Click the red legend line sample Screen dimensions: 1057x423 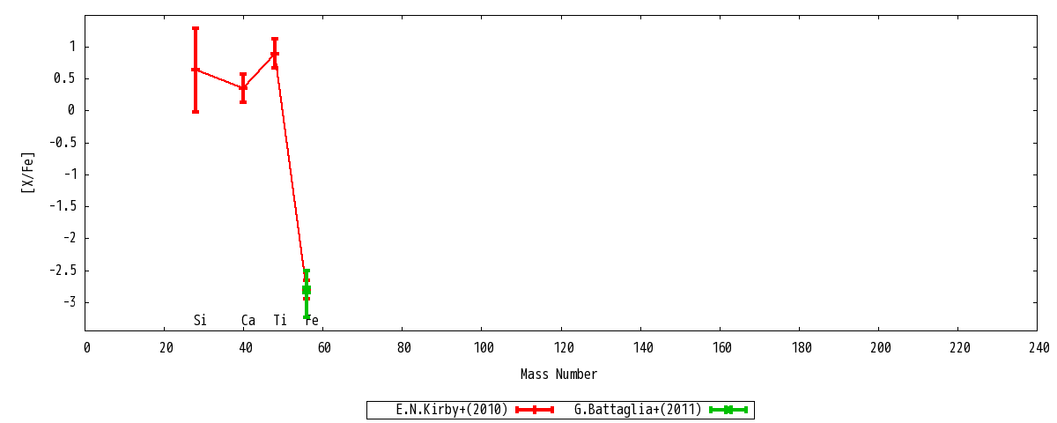[x=534, y=410]
